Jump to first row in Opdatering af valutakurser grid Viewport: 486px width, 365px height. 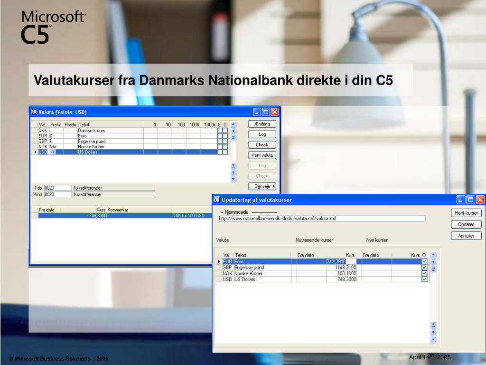433,269
